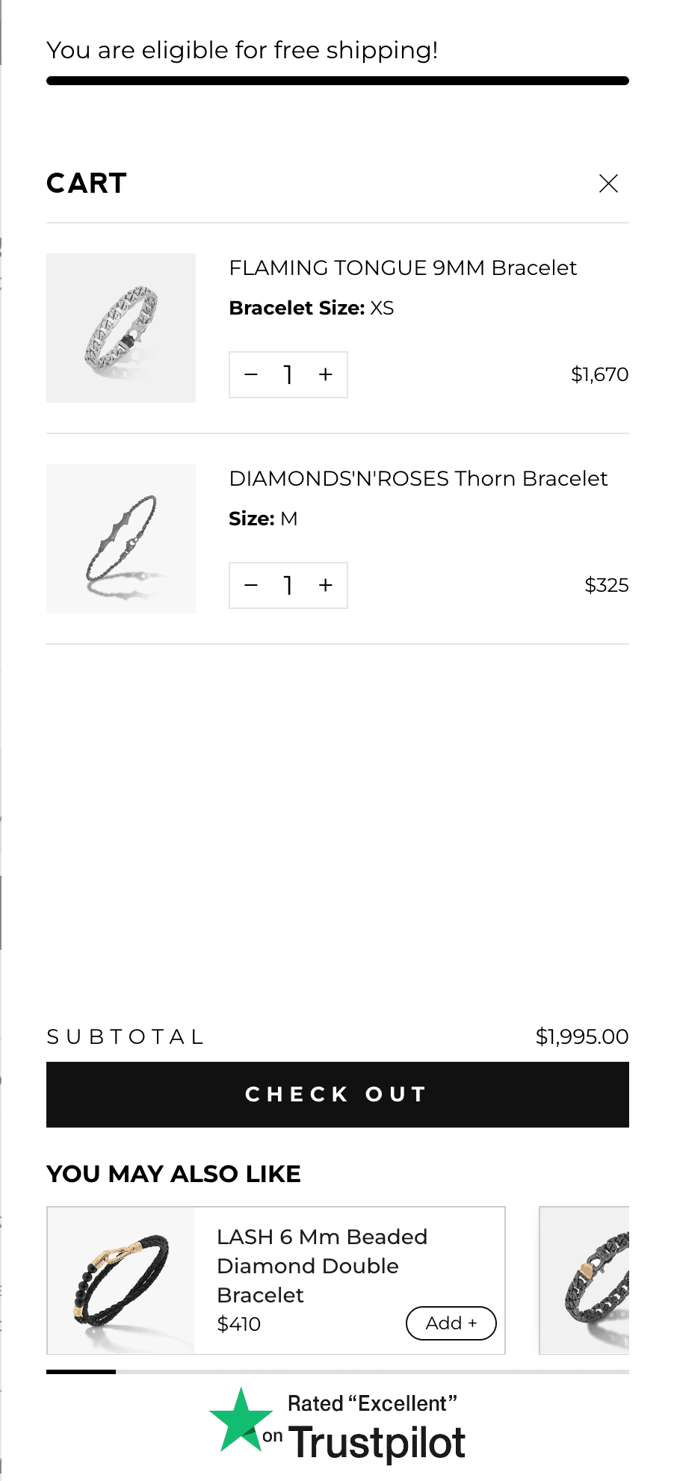The height and width of the screenshot is (1481, 674).
Task: Open the LASH 6 Mm Beaded Diamond Double Bracelet title
Action: 322,1266
